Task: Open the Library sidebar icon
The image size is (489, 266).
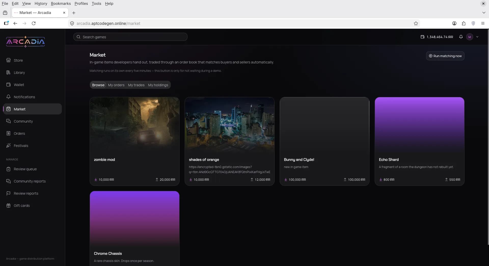Action: 8,72
